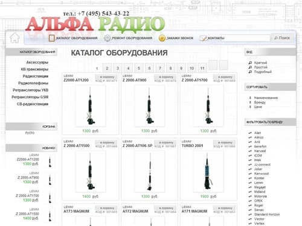
Task: Filter by brand Vertex
Action: pyautogui.click(x=259, y=224)
